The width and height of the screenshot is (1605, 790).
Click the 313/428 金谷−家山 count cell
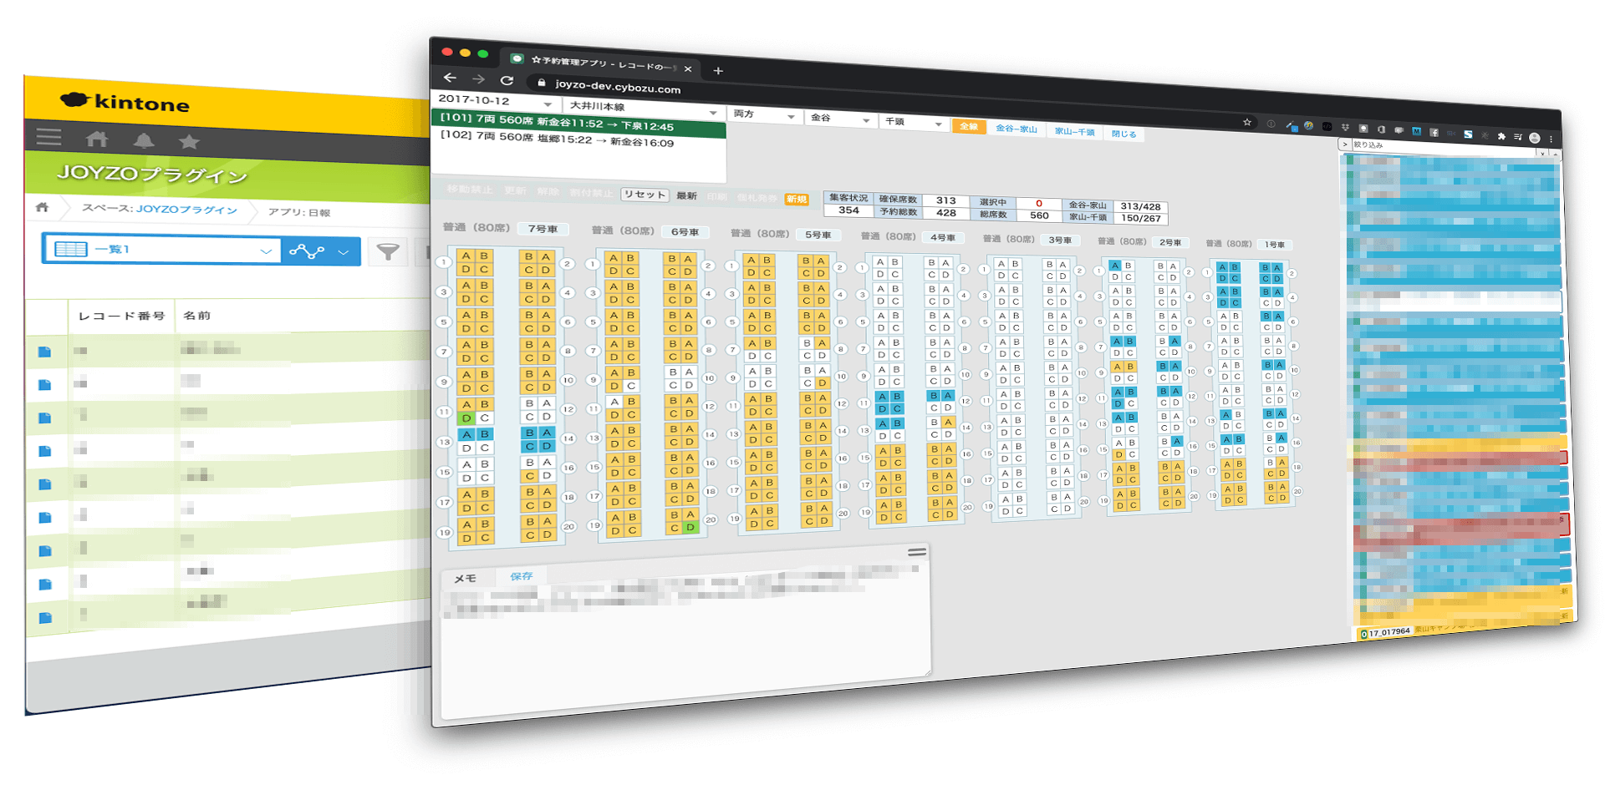point(1140,206)
